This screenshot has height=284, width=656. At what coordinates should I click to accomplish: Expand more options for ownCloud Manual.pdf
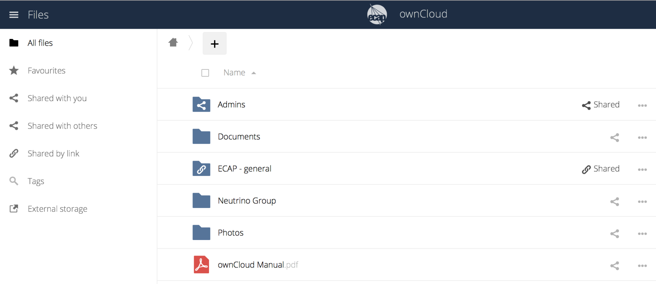[642, 266]
